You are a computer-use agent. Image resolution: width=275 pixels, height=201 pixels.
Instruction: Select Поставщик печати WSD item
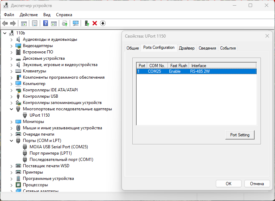pyautogui.click(x=46, y=166)
